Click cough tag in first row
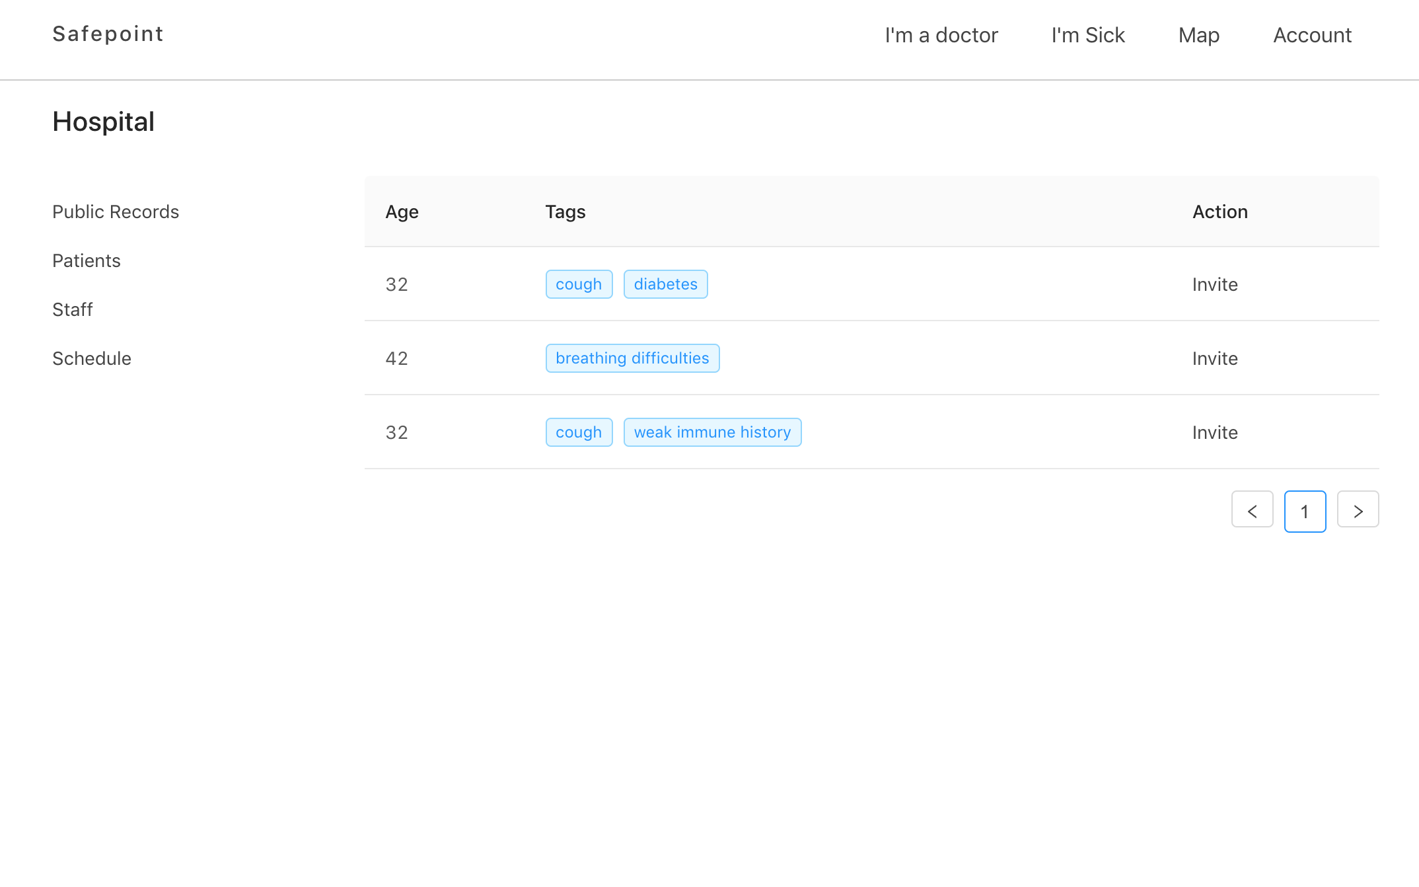Viewport: 1419px width, 887px height. click(579, 284)
